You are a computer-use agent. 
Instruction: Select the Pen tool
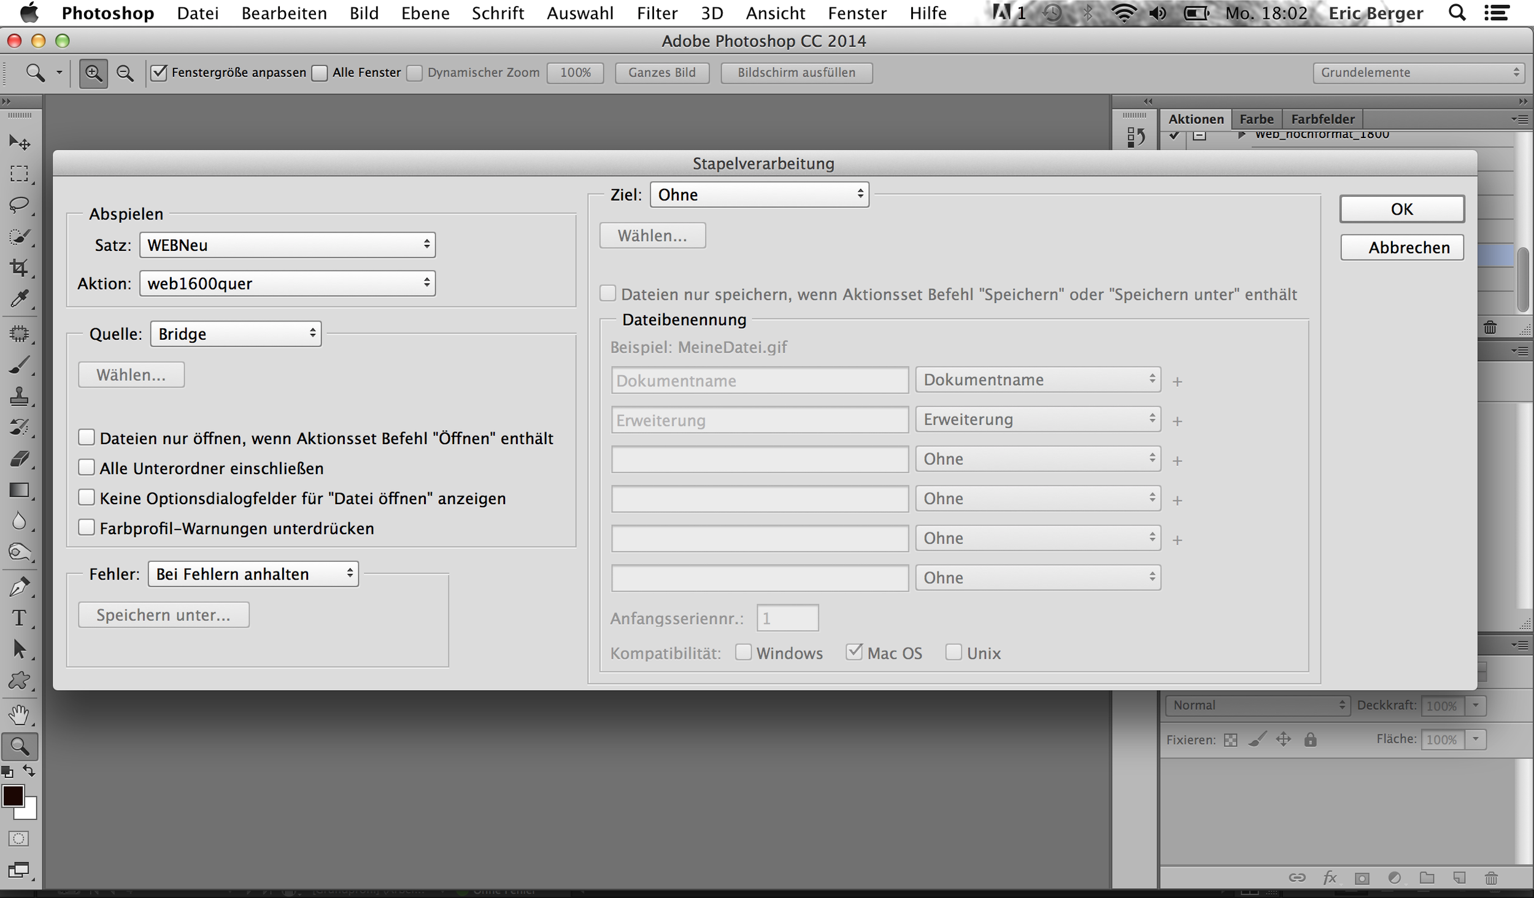point(20,587)
